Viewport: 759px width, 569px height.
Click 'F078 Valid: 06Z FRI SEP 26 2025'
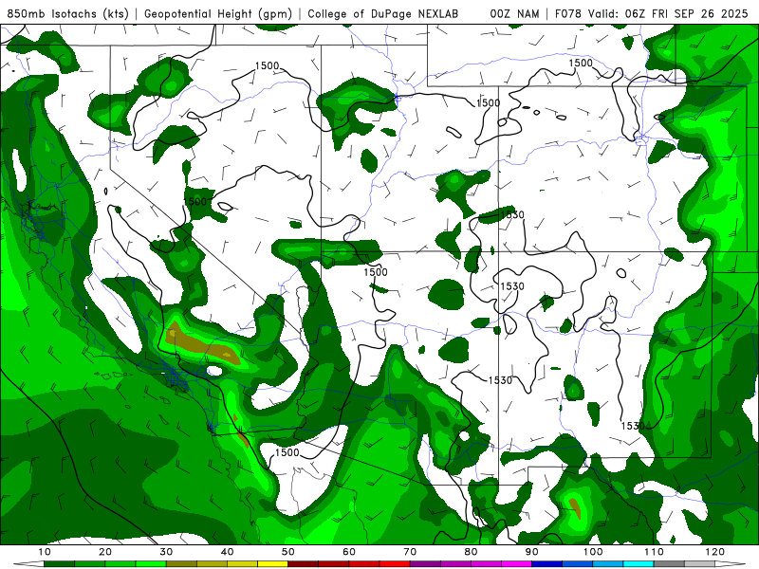652,14
